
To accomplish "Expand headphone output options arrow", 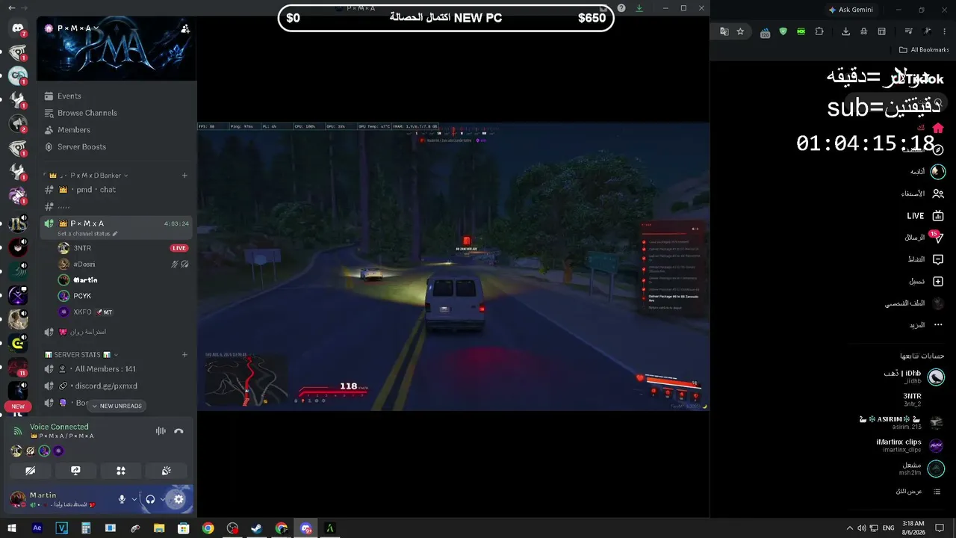I will tap(163, 499).
